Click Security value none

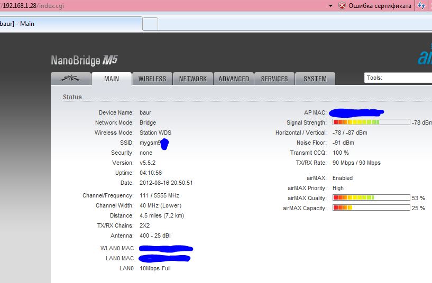click(x=146, y=153)
